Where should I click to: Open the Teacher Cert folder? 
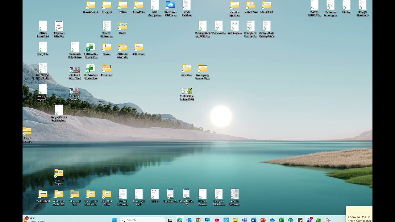251,7
